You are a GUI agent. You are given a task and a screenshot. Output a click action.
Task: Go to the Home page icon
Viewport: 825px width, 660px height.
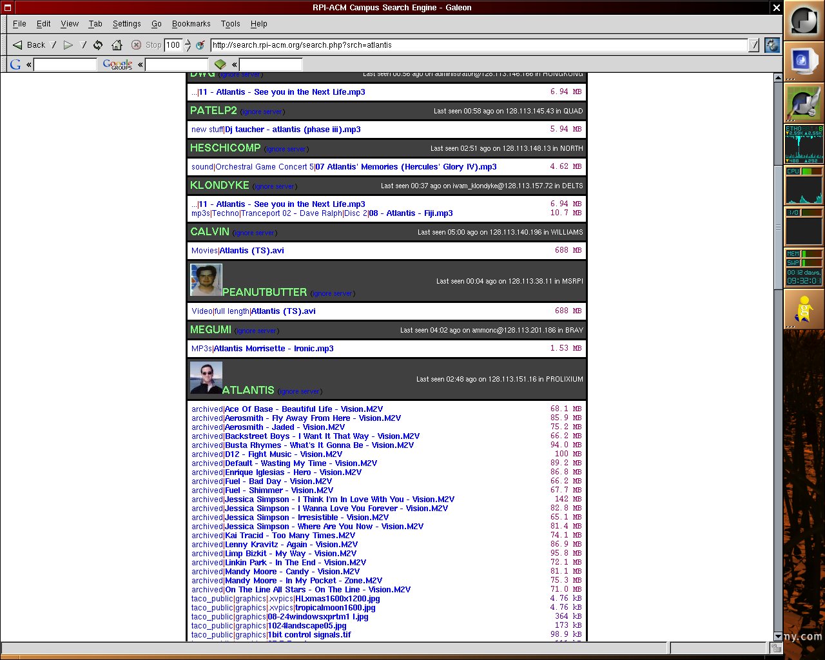point(117,45)
